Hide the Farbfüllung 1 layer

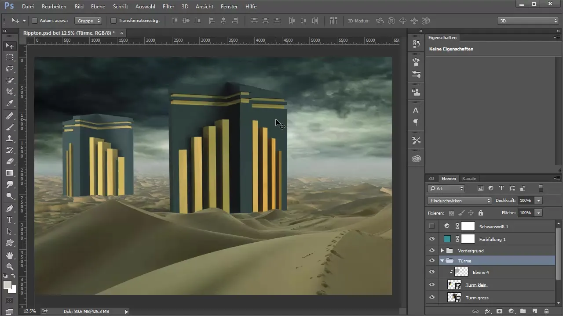[432, 239]
